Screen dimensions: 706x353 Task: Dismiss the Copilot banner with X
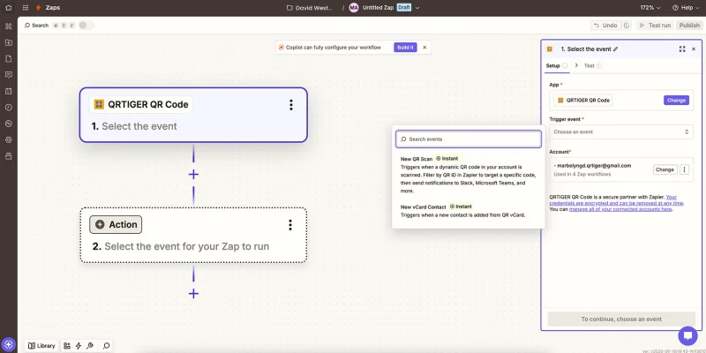[x=424, y=48]
